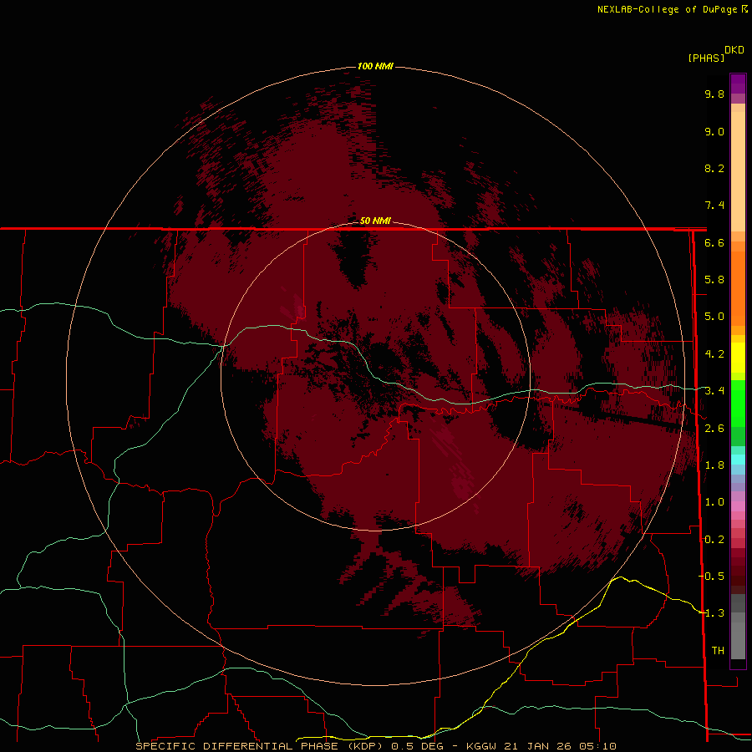Click the (KDP) product abbreviation in the caption
Screen dimensions: 752x752
(x=365, y=746)
